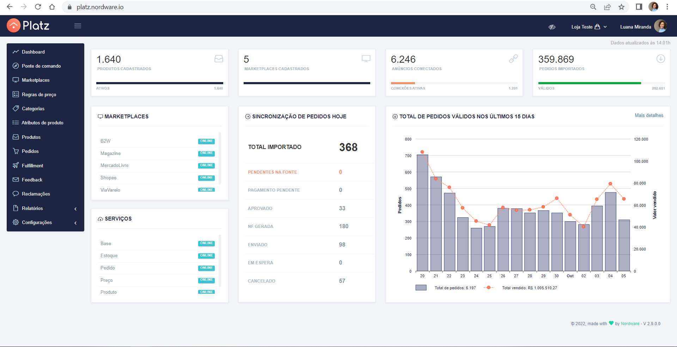This screenshot has width=677, height=347.
Task: Click the green Válidos progress bar
Action: tap(590, 83)
